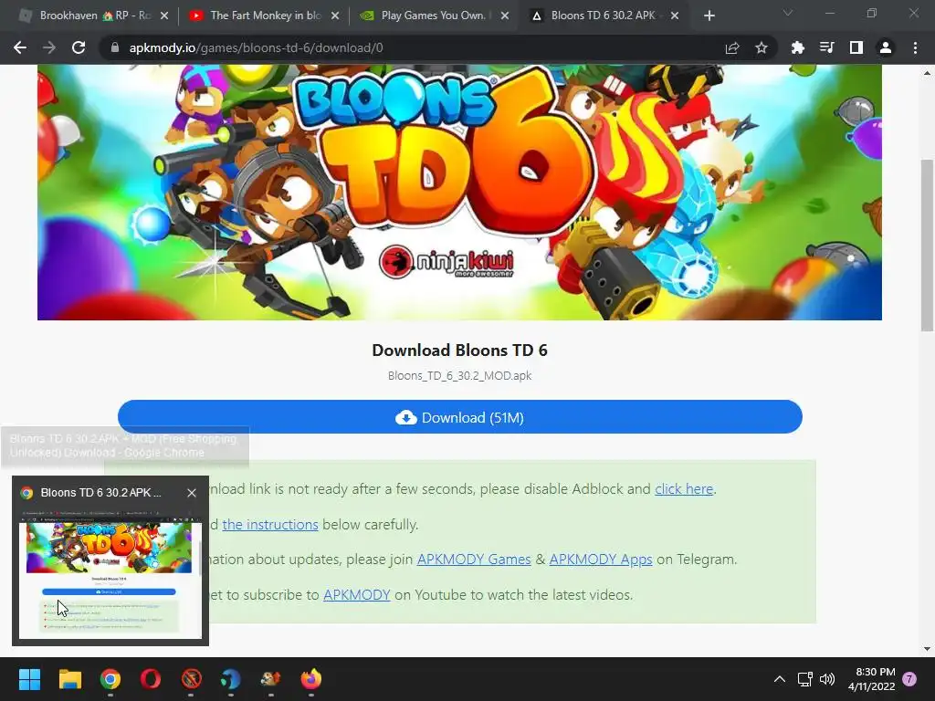Image resolution: width=935 pixels, height=701 pixels.
Task: Open the clock showing 8:30 PM
Action: pos(872,679)
